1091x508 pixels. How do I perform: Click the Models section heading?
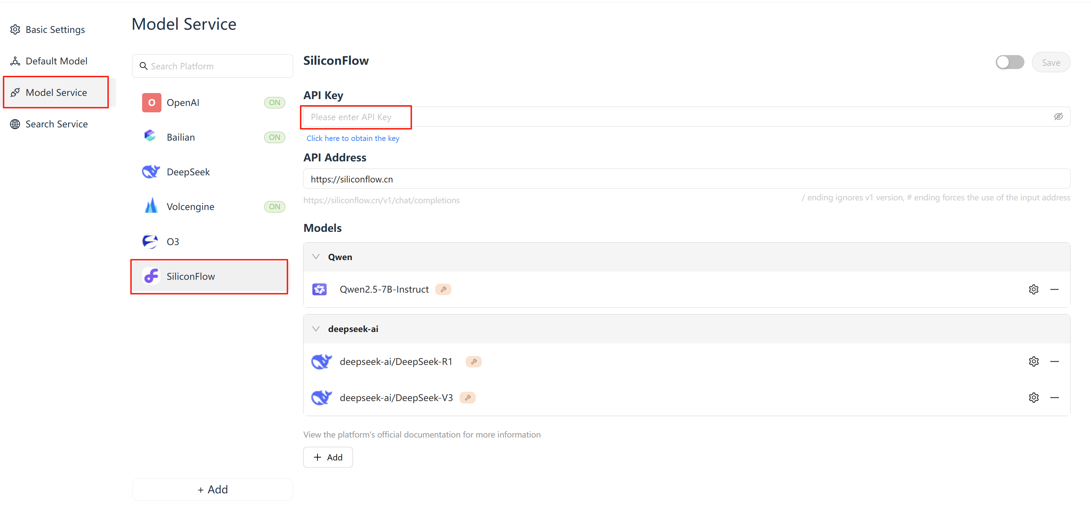click(322, 228)
